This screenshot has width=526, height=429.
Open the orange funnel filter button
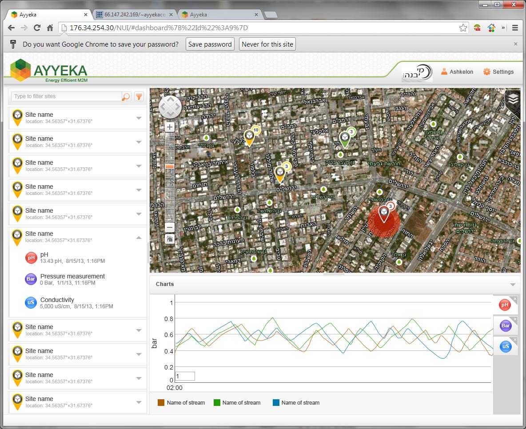(x=139, y=97)
